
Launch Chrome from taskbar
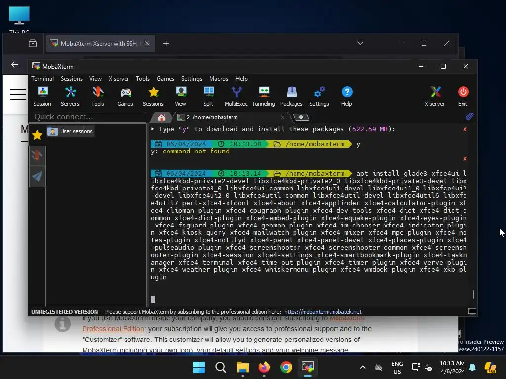[x=286, y=367]
